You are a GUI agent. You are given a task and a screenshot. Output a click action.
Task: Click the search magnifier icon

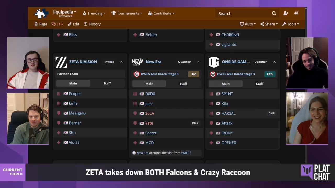tap(274, 13)
